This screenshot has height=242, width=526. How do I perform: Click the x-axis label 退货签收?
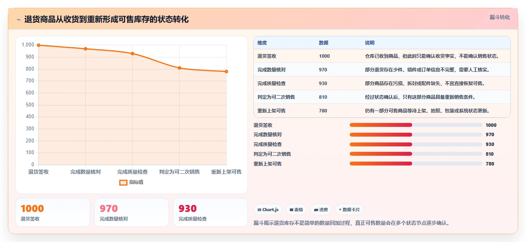[x=38, y=172]
